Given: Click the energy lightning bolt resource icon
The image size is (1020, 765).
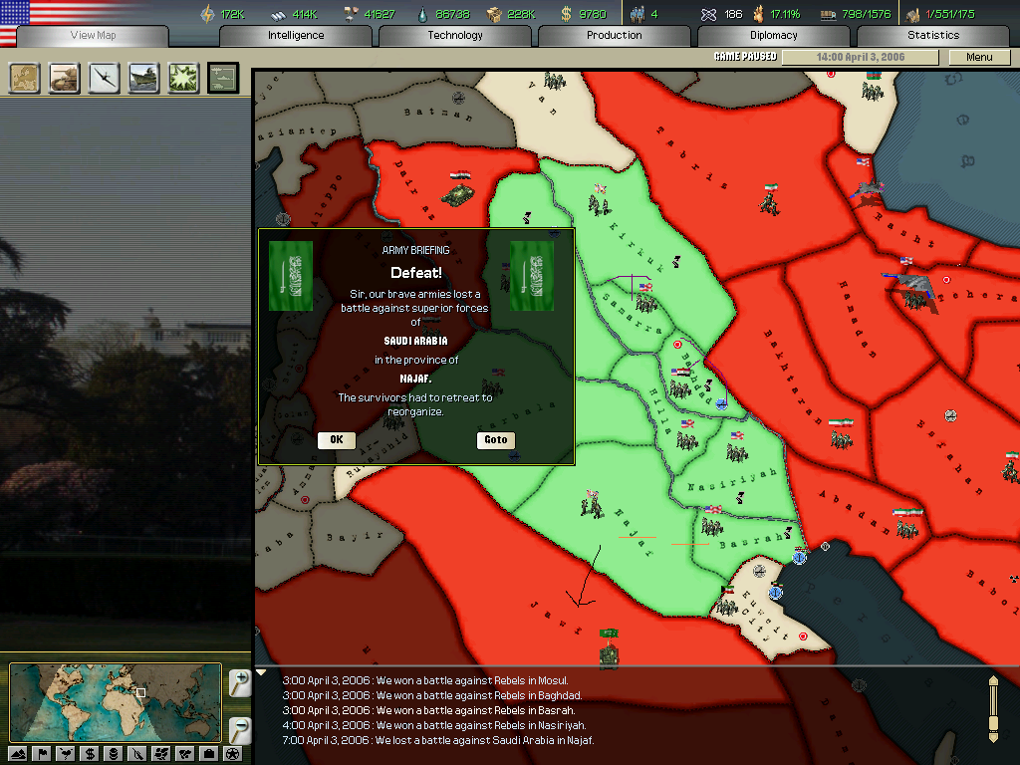Looking at the screenshot, I should point(207,14).
